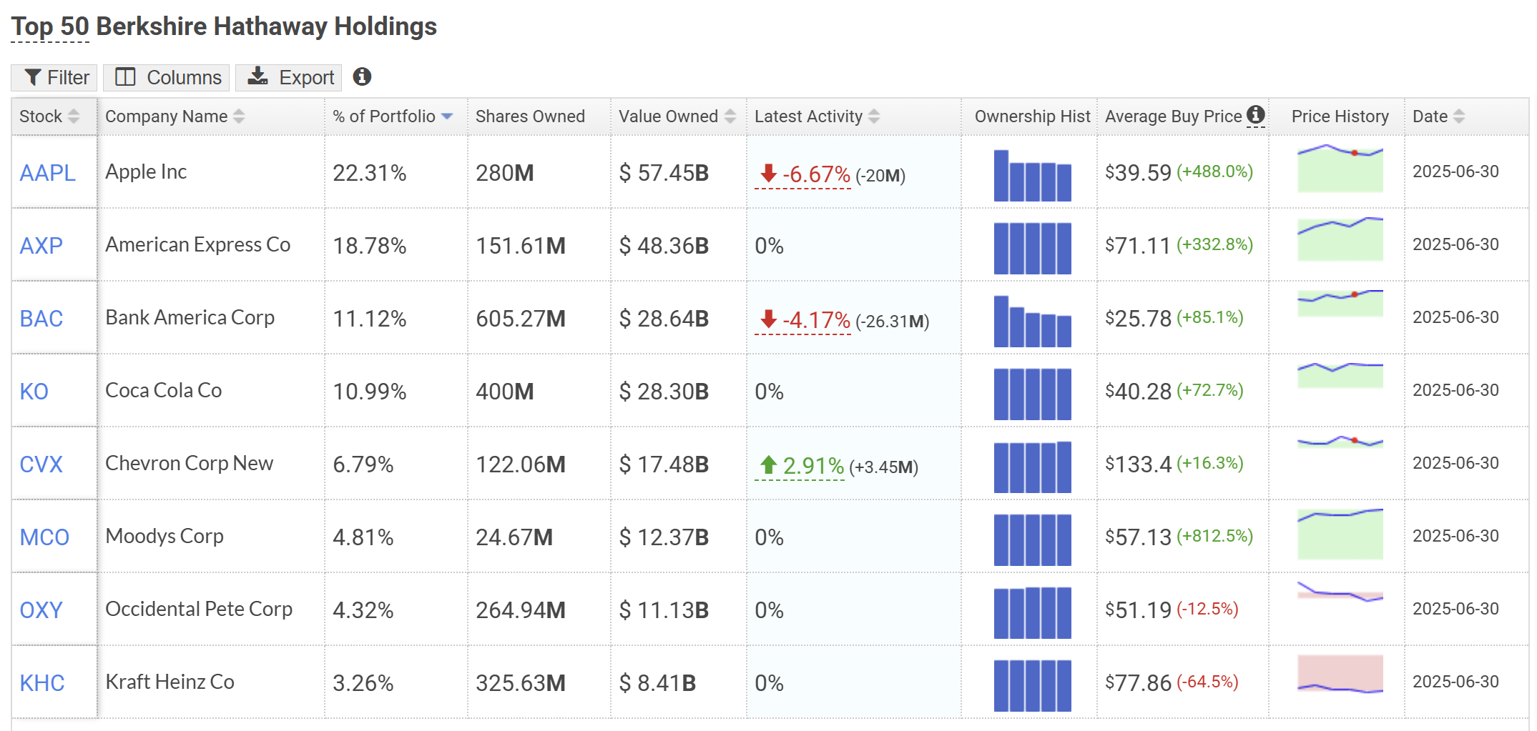
Task: Open Occidental ownership history bar chart
Action: (1032, 612)
